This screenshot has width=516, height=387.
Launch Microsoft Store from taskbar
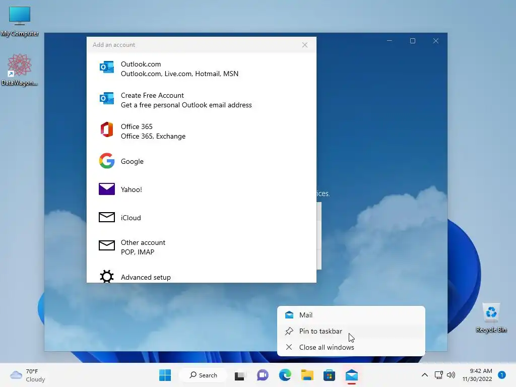tap(329, 375)
